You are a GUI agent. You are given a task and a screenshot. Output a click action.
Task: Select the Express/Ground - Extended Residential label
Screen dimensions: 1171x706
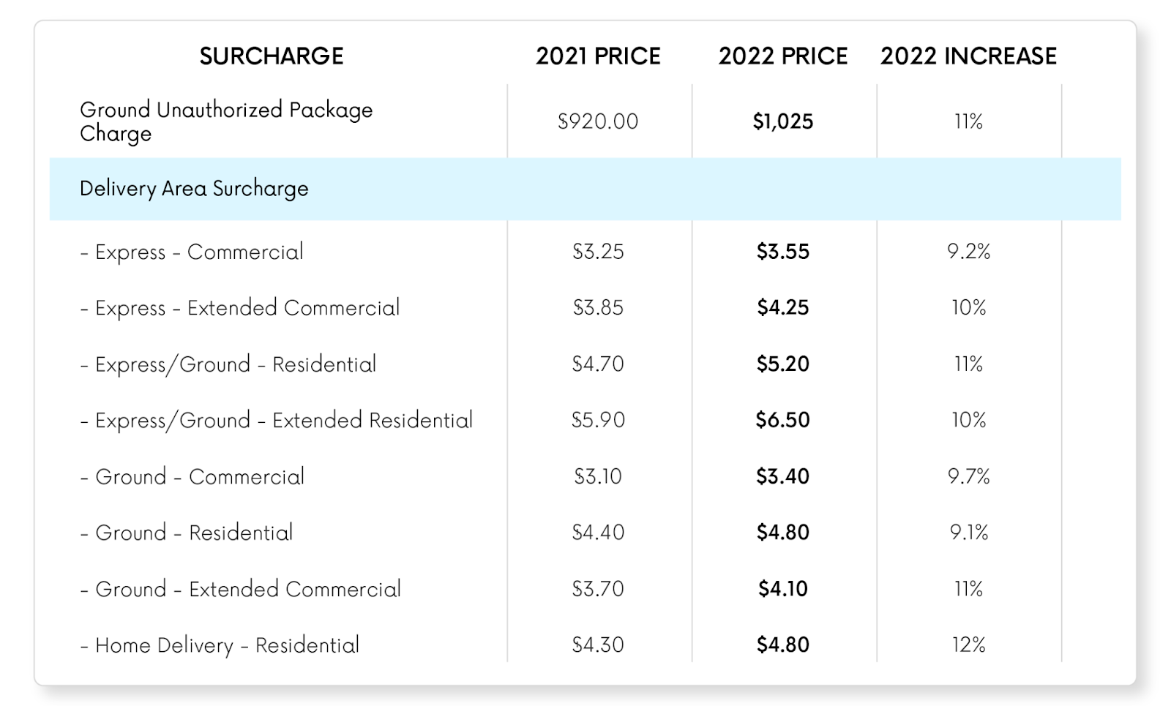(x=277, y=421)
